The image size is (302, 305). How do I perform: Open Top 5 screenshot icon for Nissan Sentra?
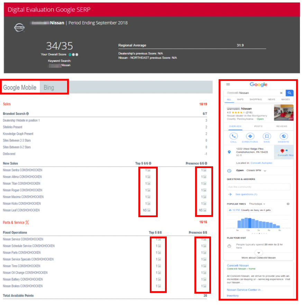(149, 170)
